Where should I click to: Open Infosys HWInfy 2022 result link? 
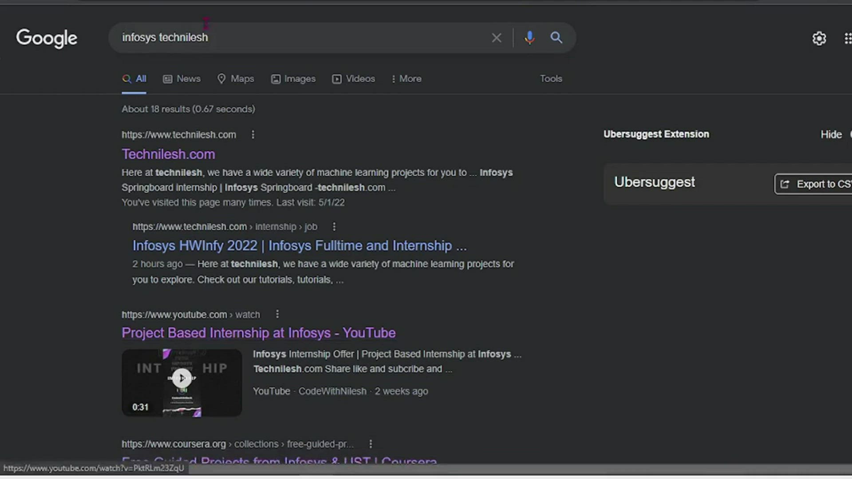299,245
